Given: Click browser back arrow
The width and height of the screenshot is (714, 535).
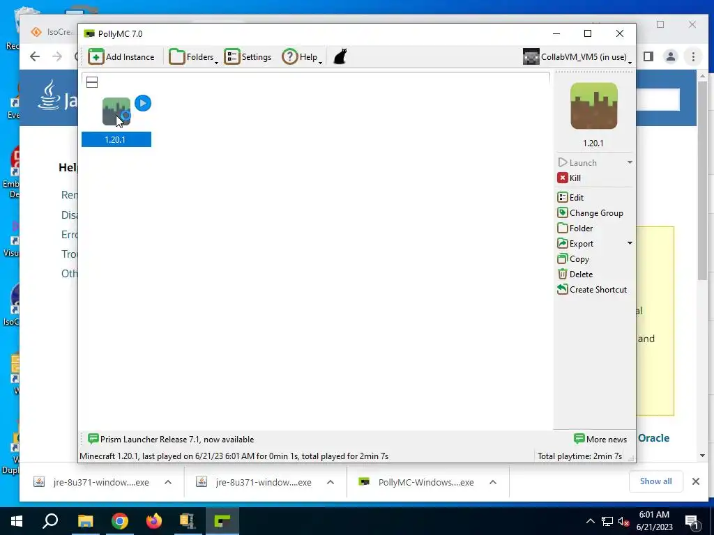Looking at the screenshot, I should (35, 56).
